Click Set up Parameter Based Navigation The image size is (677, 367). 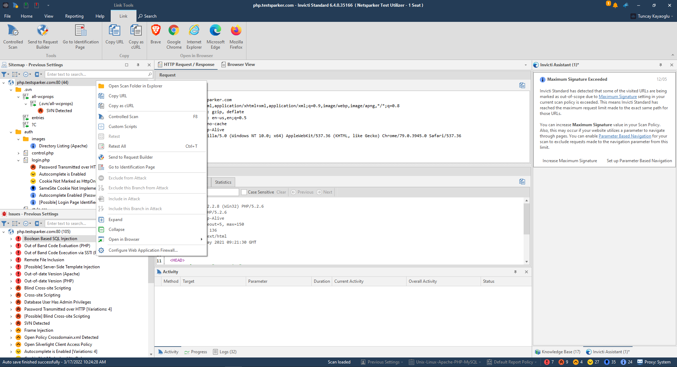[639, 161]
